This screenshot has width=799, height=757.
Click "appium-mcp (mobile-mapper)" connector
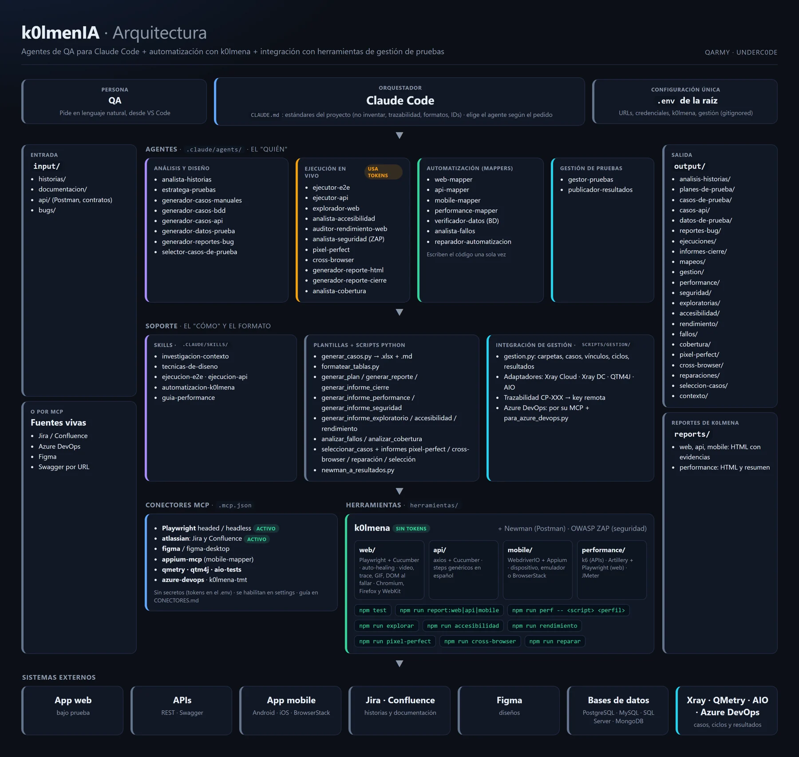(208, 559)
